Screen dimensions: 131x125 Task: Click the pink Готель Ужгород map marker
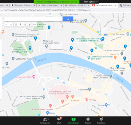[34, 77]
